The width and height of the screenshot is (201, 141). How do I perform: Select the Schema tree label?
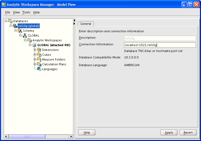(28, 31)
